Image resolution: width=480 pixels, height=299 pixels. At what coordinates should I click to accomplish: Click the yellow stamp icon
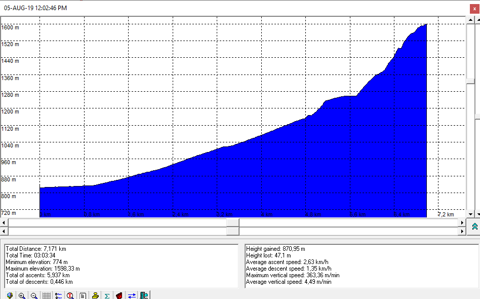pos(95,295)
